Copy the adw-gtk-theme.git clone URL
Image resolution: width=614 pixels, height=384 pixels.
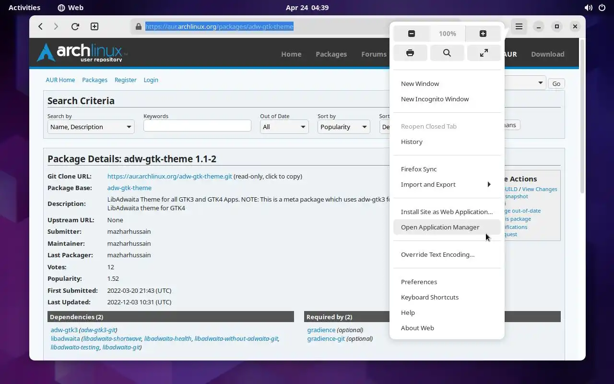pos(169,176)
